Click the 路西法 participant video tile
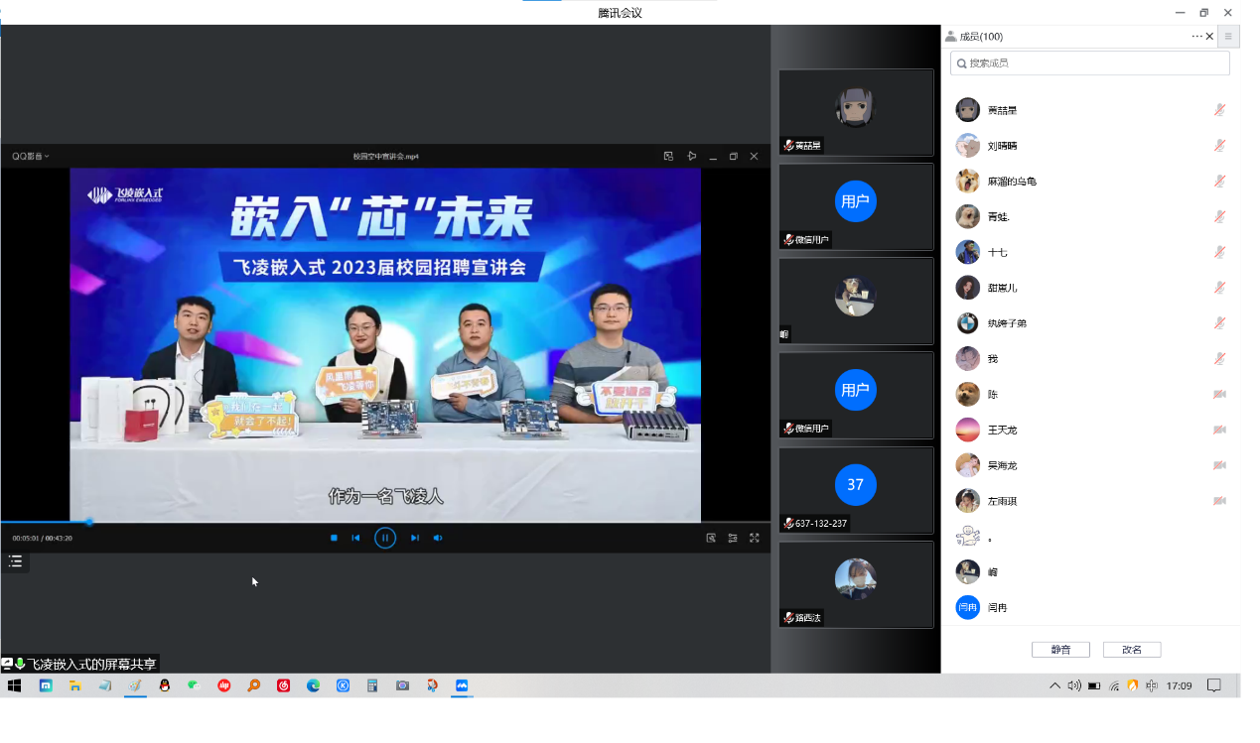 click(x=856, y=584)
